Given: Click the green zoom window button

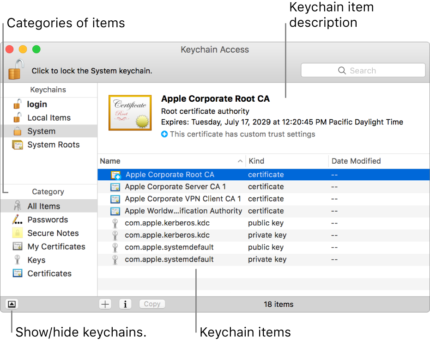Looking at the screenshot, I should point(36,49).
